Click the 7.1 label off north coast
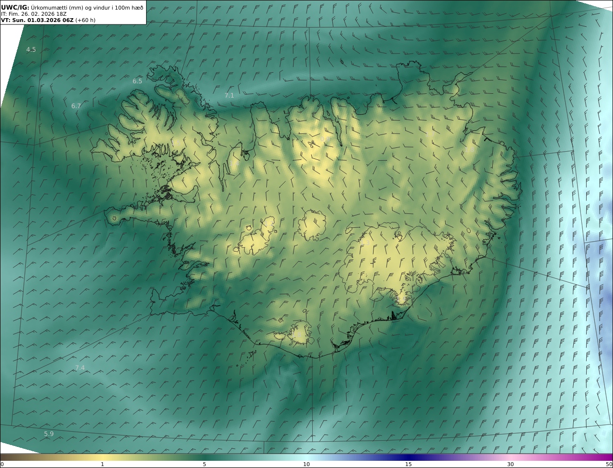613x468 pixels. [x=229, y=96]
